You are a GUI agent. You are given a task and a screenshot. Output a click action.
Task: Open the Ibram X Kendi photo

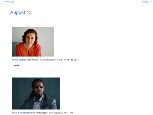pos(36,93)
